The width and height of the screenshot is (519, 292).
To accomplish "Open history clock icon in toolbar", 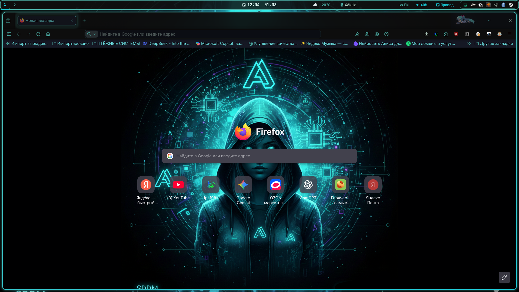I will pos(386,34).
